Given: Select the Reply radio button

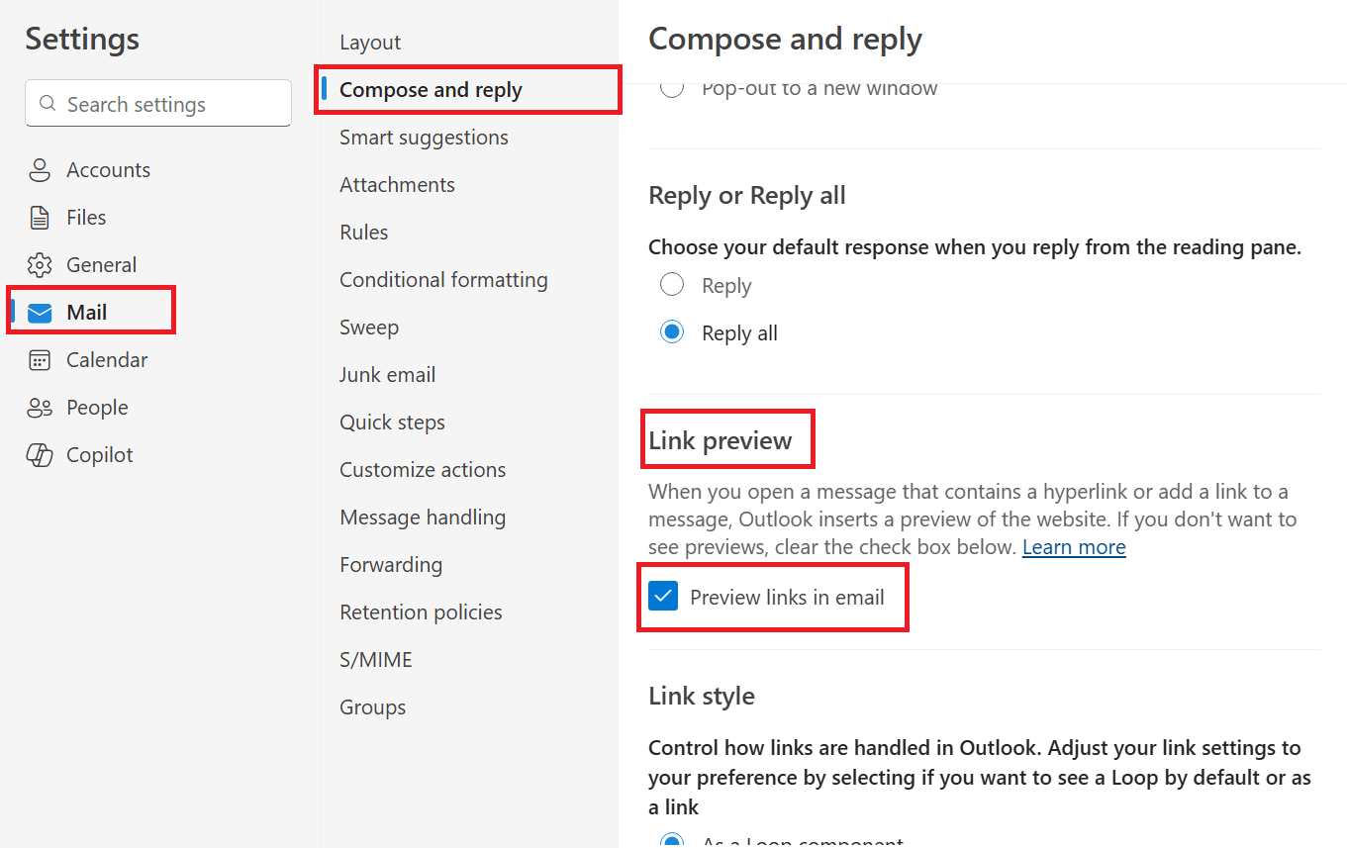Looking at the screenshot, I should pos(672,284).
